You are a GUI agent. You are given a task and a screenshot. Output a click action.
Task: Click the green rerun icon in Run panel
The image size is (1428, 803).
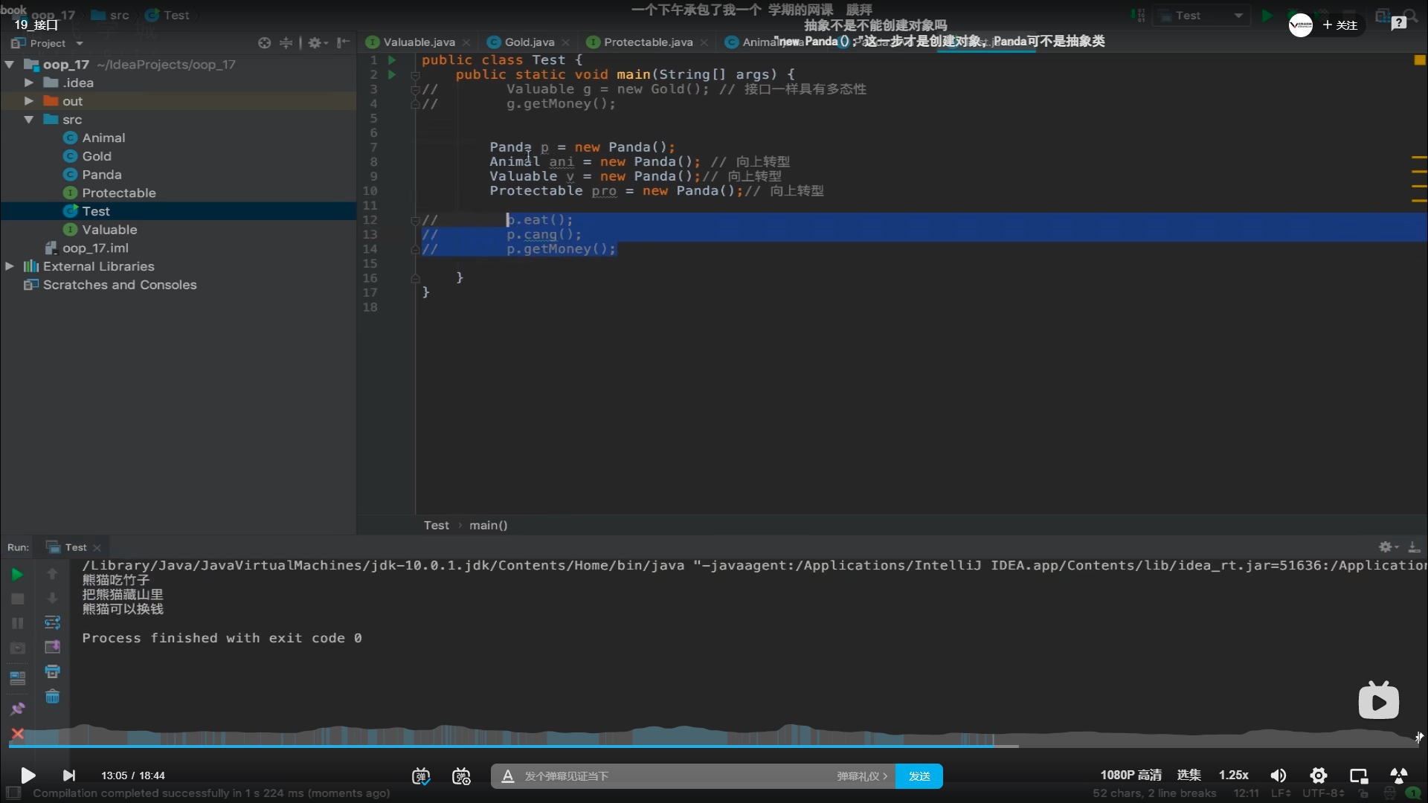17,574
